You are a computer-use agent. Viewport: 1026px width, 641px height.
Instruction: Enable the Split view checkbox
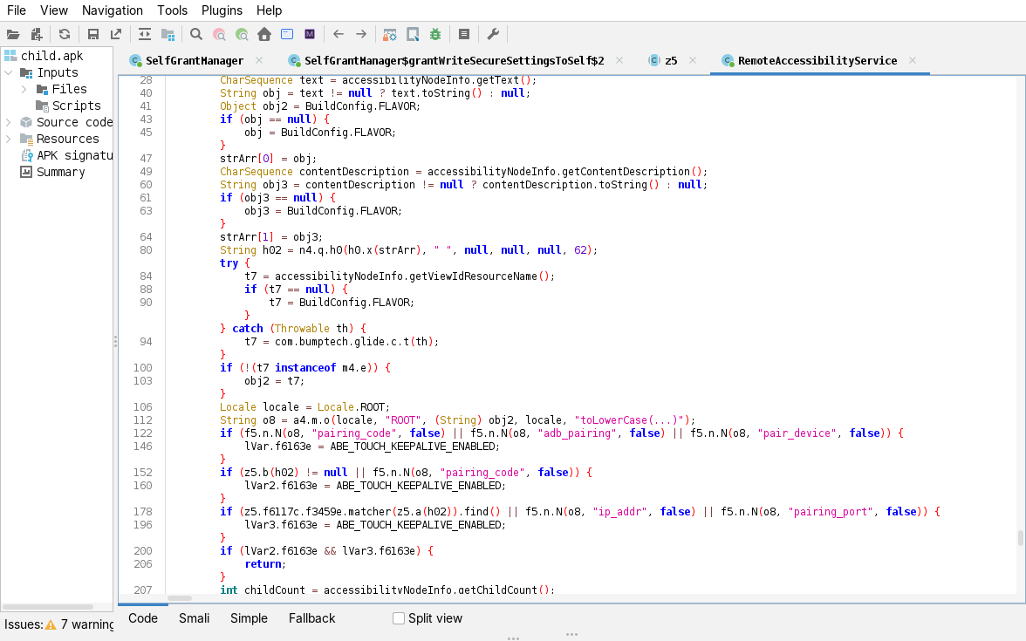click(x=399, y=618)
